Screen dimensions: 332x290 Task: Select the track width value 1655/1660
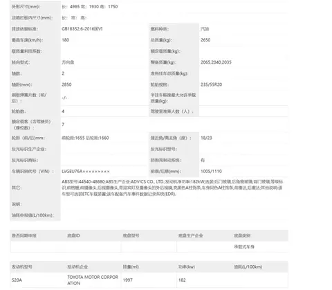point(85,138)
